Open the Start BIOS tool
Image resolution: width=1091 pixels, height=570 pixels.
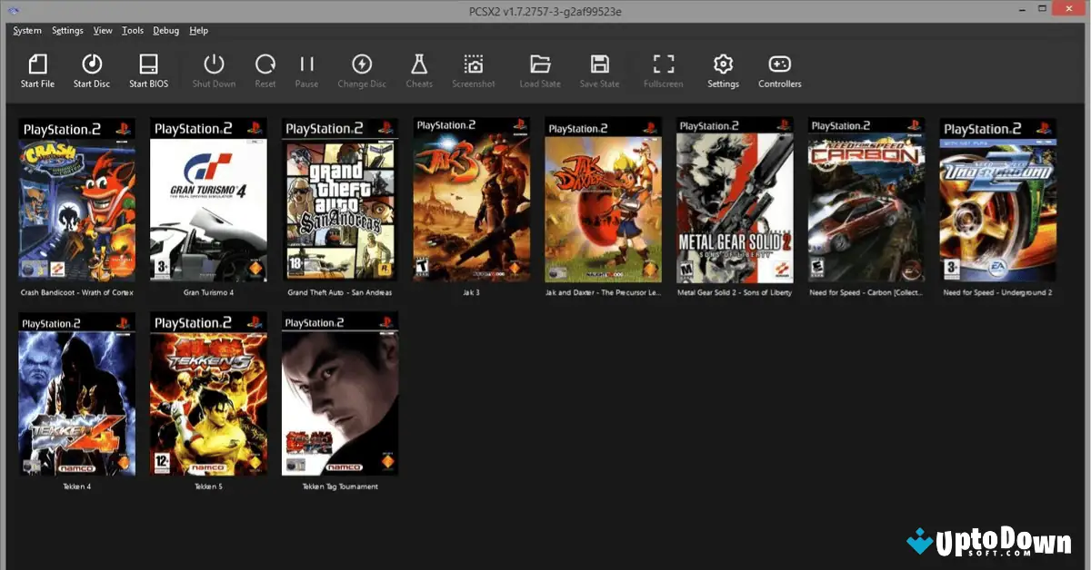(x=148, y=66)
